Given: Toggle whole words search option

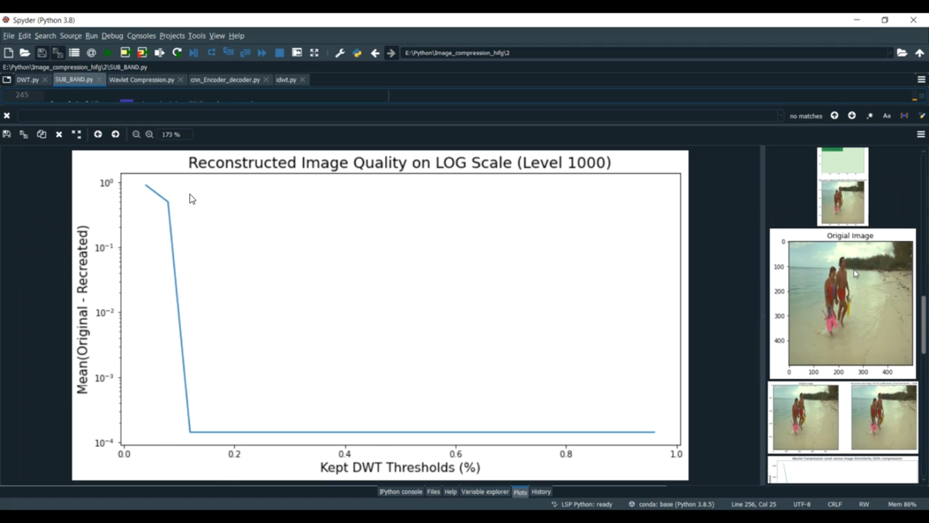Looking at the screenshot, I should click(x=904, y=116).
